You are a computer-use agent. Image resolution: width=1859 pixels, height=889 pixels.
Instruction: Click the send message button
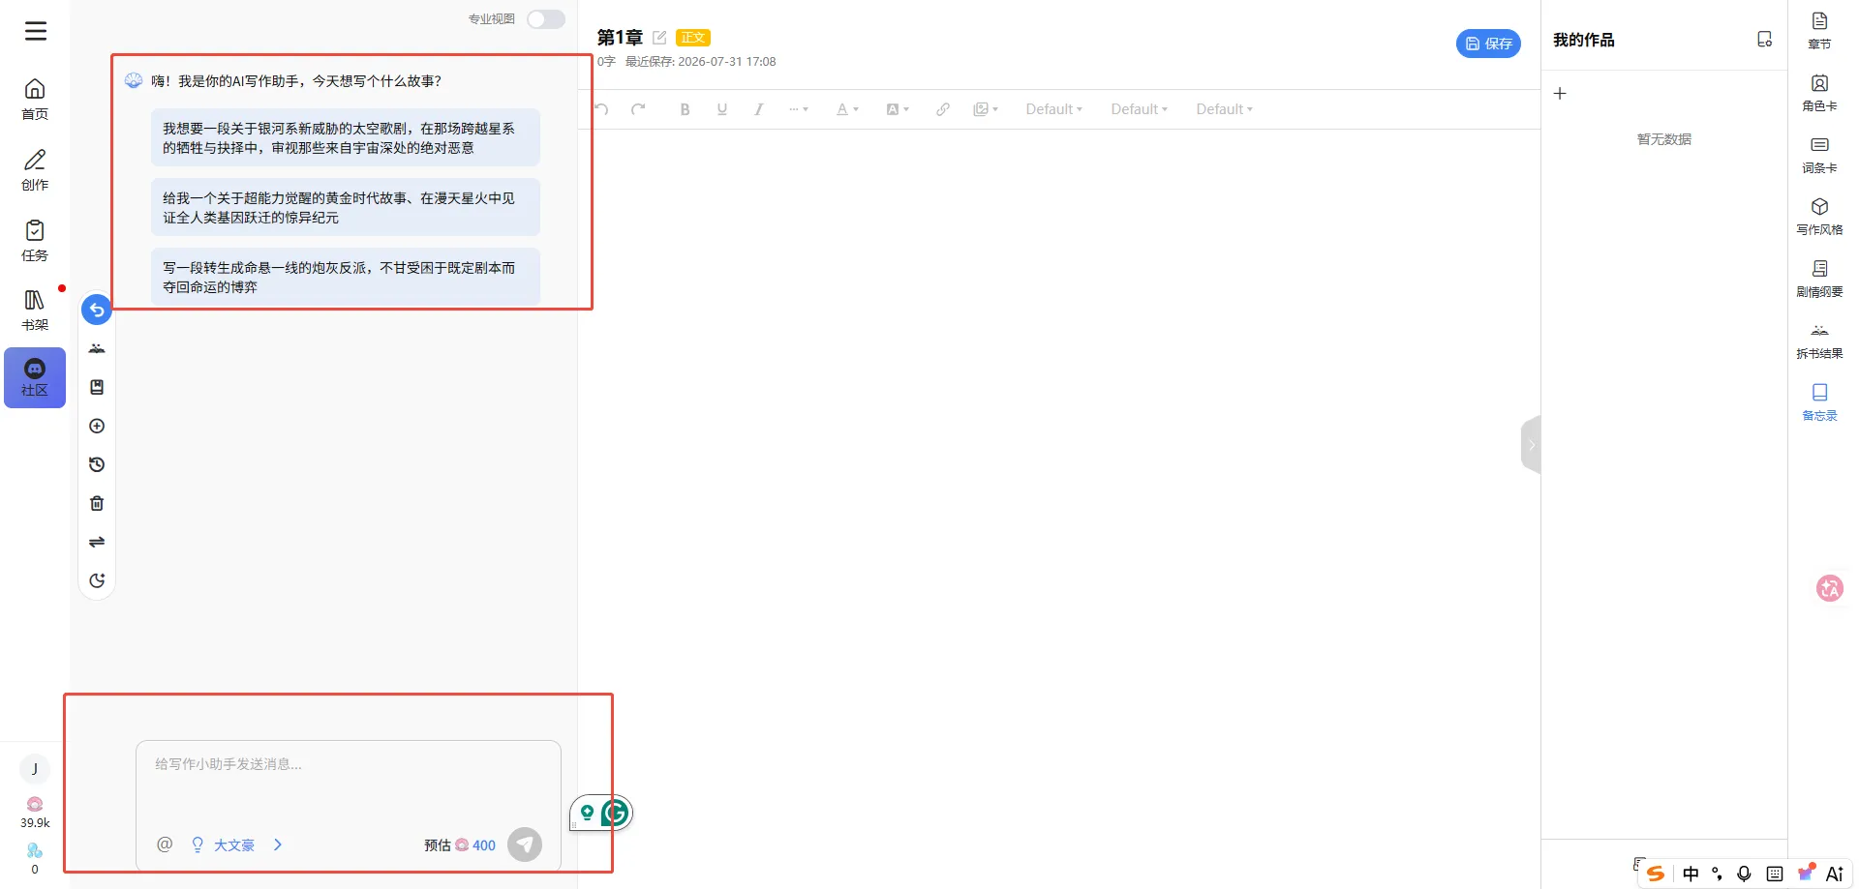click(525, 845)
